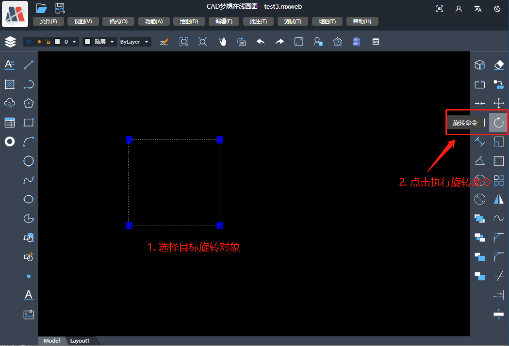Toggle dark mode moon icon
509x346 pixels.
[x=497, y=9]
